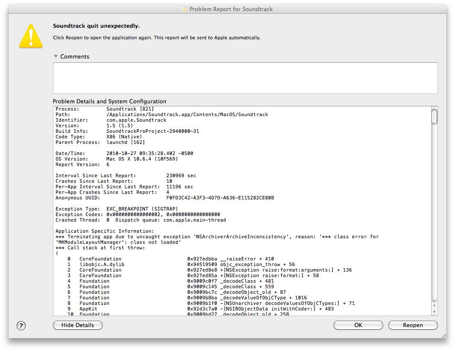The image size is (455, 351).
Task: Click the anonymous UUID value
Action: [x=220, y=198]
